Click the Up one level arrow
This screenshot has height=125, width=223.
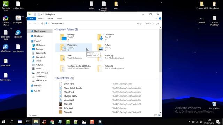click(x=42, y=23)
